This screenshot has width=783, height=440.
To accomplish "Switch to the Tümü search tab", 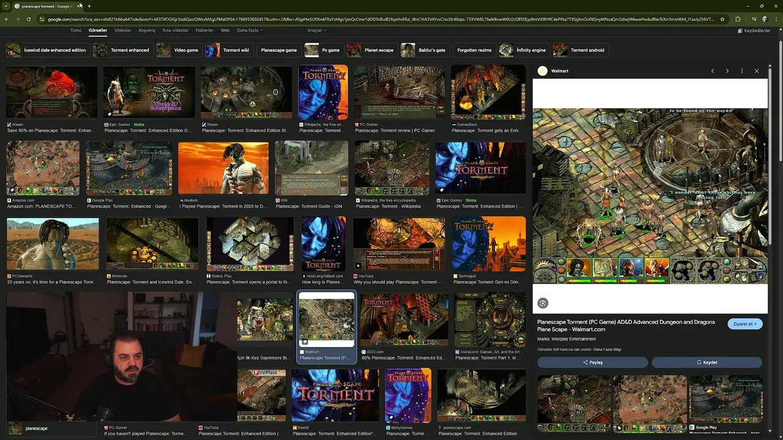I will pos(75,30).
